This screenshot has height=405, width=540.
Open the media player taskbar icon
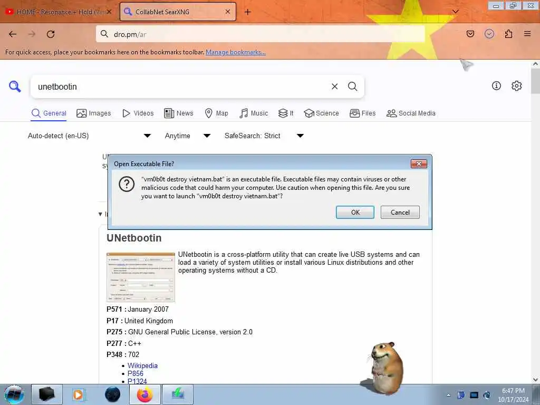click(79, 394)
